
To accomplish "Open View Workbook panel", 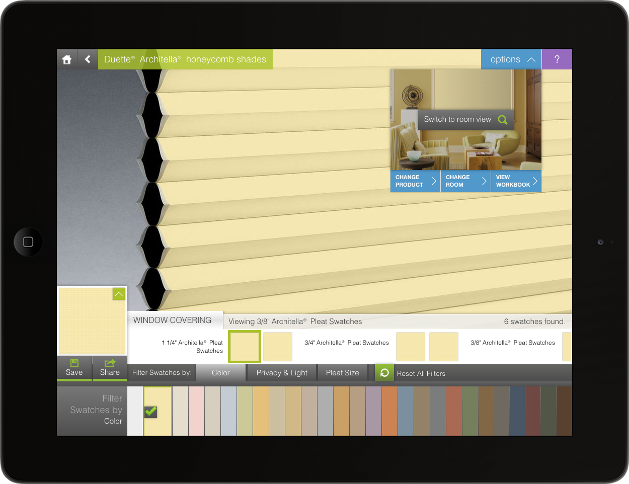I will [x=516, y=181].
